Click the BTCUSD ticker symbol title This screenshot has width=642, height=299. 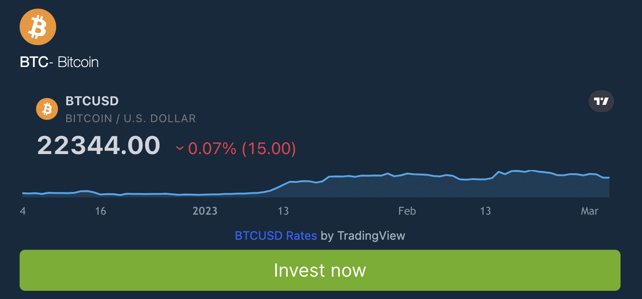coord(92,101)
